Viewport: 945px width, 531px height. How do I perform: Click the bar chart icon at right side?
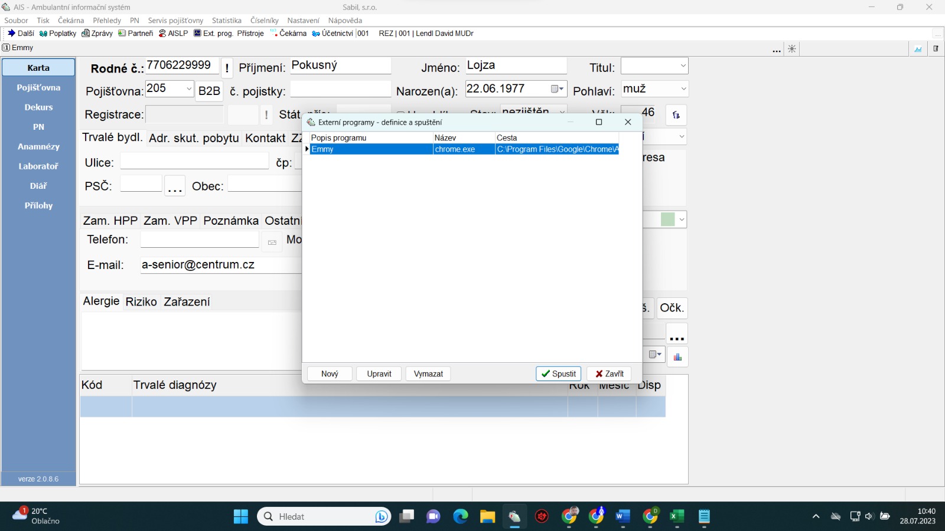click(677, 357)
